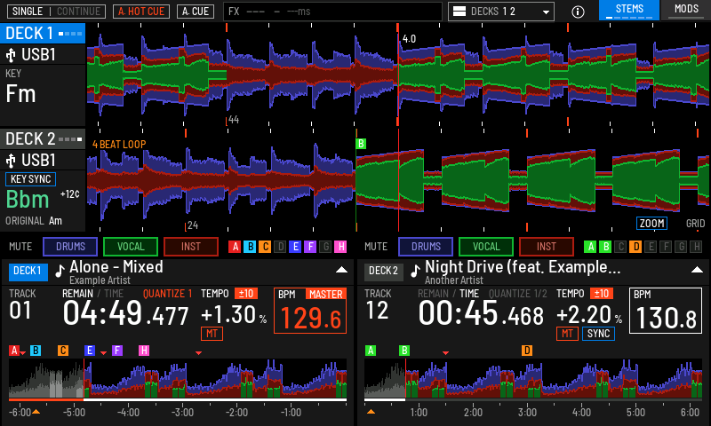Screen dimensions: 711x426
Task: Select Deck 1 hot cue F pad
Action: pyautogui.click(x=310, y=247)
